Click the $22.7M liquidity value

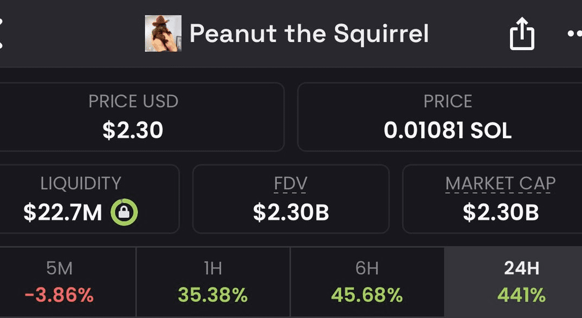(x=63, y=212)
